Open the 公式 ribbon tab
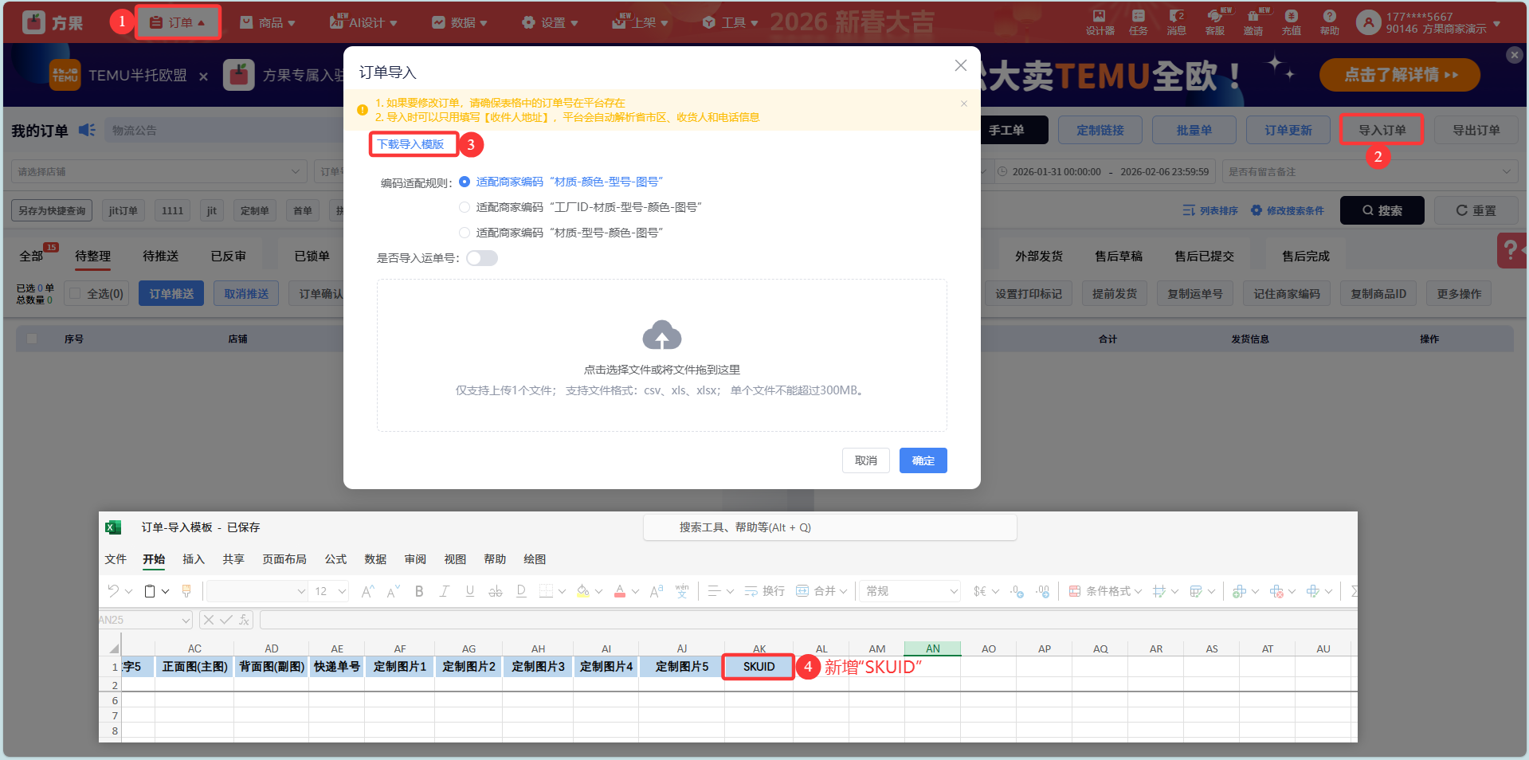The height and width of the screenshot is (760, 1529). point(335,559)
